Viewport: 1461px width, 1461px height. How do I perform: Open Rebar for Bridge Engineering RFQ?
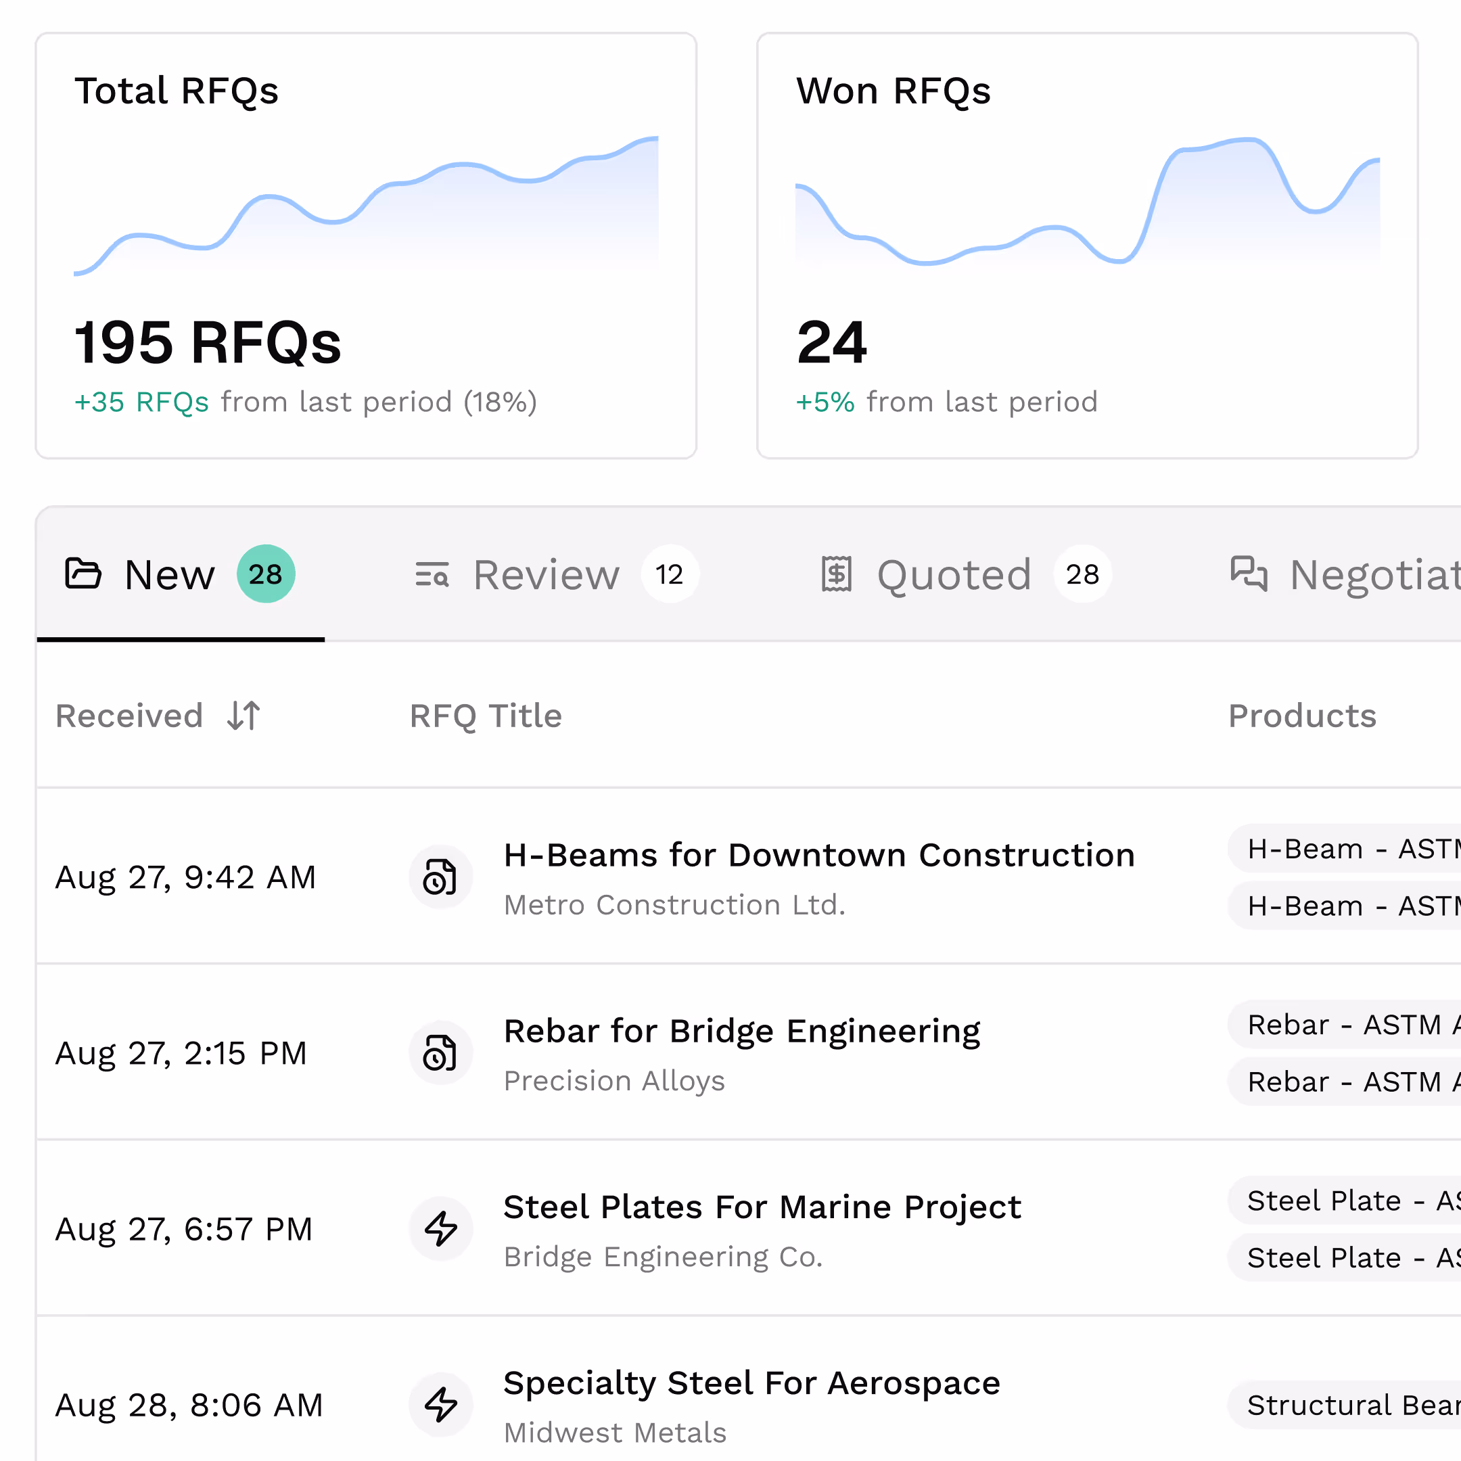point(741,1031)
